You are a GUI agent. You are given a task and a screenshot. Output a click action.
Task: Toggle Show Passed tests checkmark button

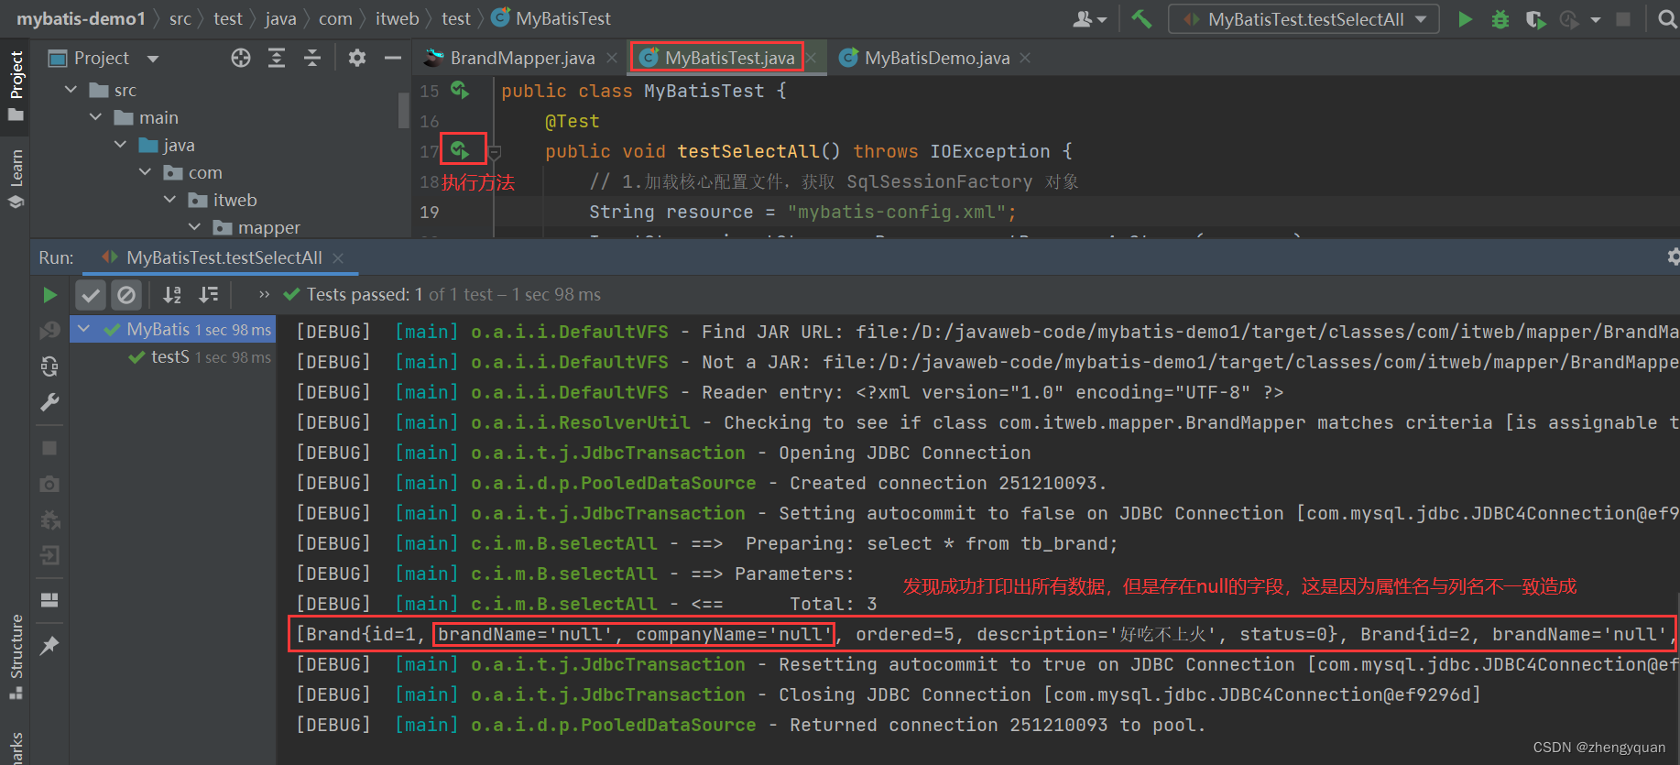[x=91, y=295]
